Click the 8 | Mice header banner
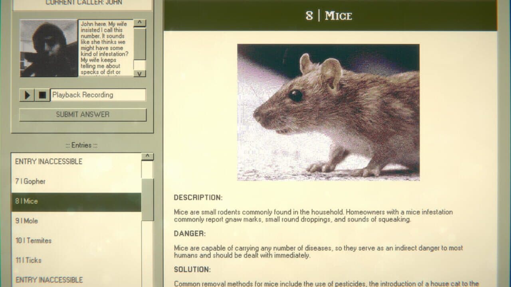Viewport: 511px width, 287px height. click(330, 16)
